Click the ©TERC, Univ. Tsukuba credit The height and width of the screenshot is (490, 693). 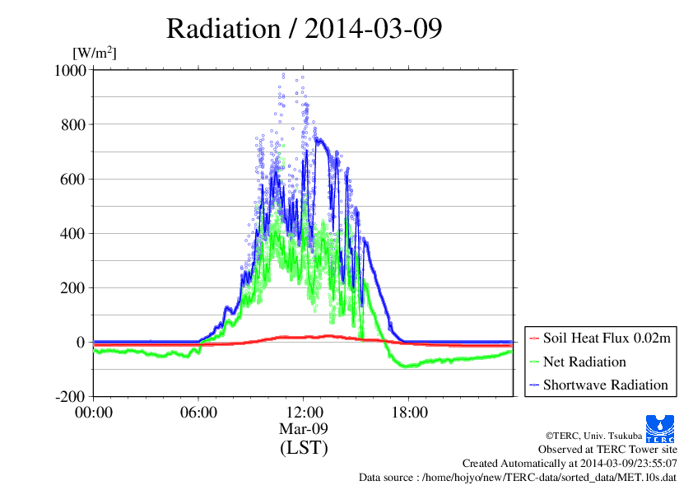click(593, 436)
